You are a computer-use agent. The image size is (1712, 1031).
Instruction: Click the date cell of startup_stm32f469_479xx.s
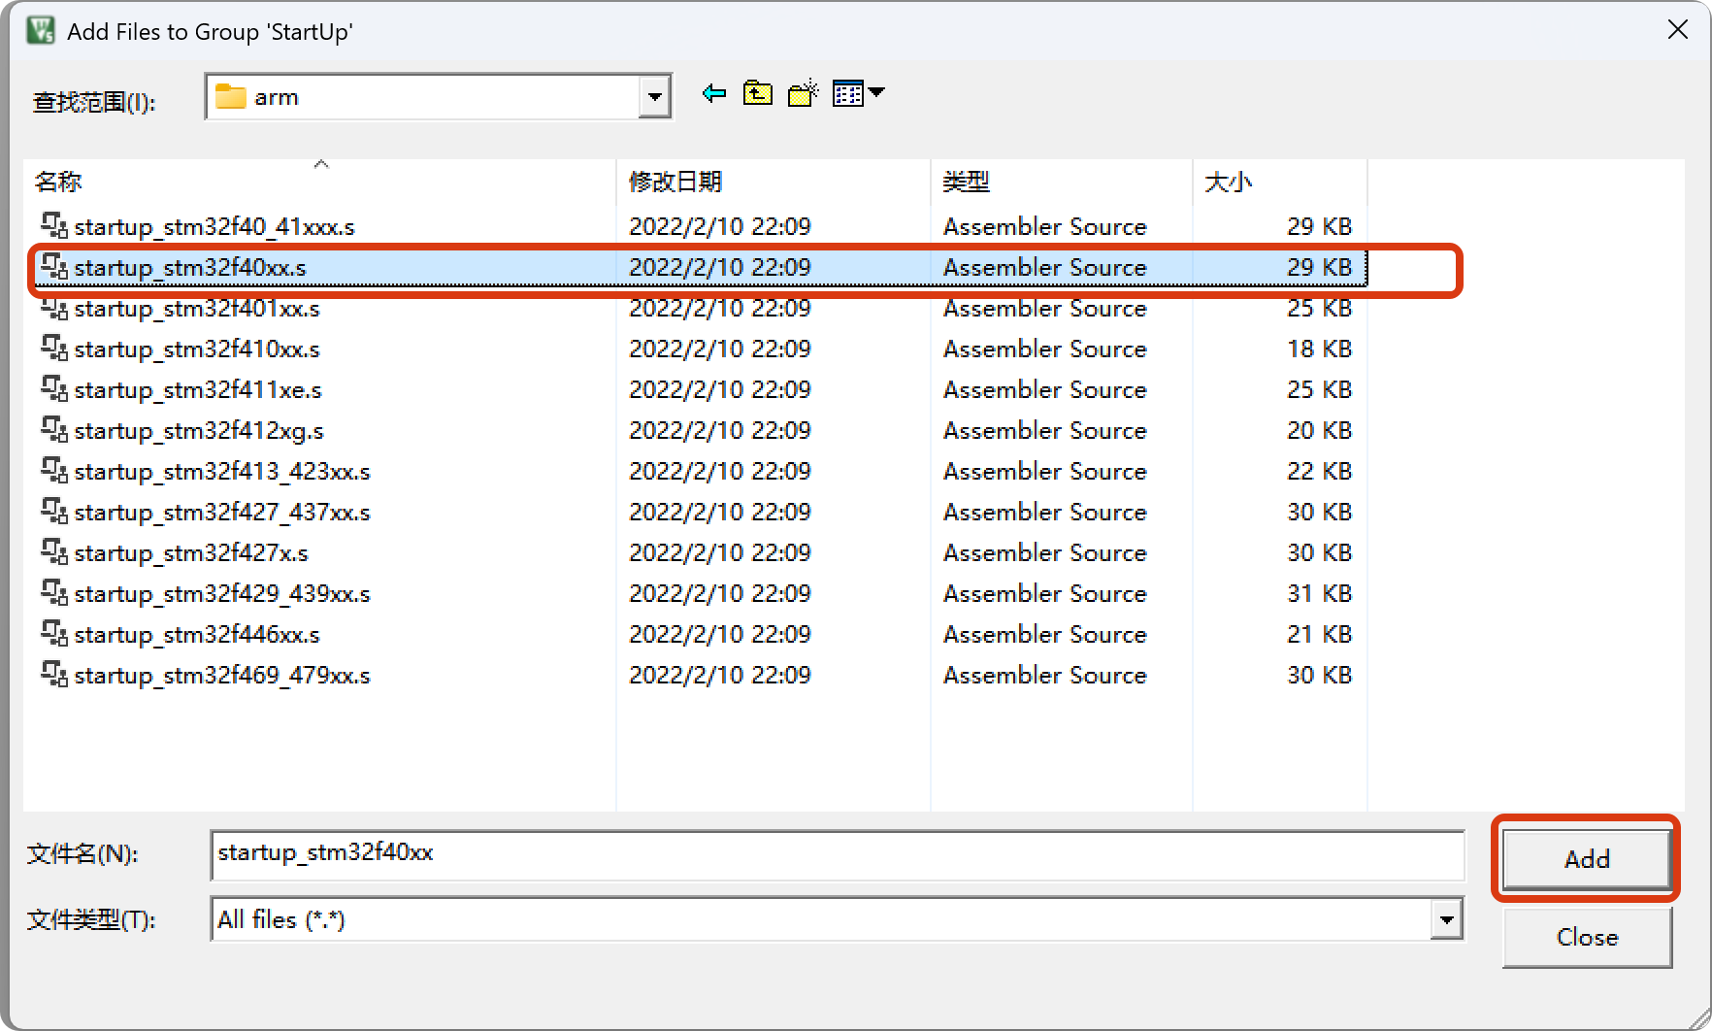[719, 675]
